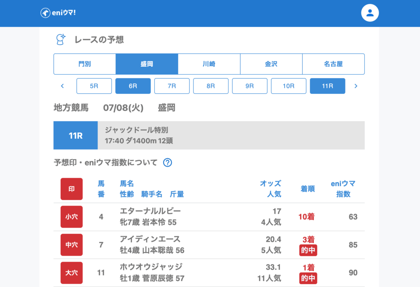Click horse name ホウオウジャッジ
The height and width of the screenshot is (287, 420).
(x=151, y=267)
